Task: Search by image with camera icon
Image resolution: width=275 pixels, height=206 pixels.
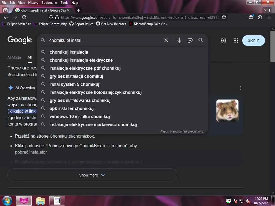Action: 190,40
